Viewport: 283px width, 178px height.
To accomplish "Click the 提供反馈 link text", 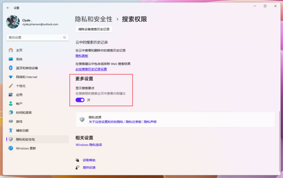I will [89, 168].
